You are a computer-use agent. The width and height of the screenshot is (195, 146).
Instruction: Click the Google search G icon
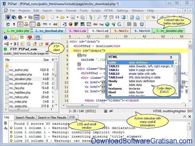(x=119, y=24)
